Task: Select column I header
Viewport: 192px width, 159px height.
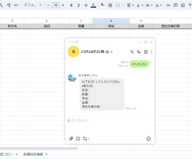Action: tap(170, 21)
